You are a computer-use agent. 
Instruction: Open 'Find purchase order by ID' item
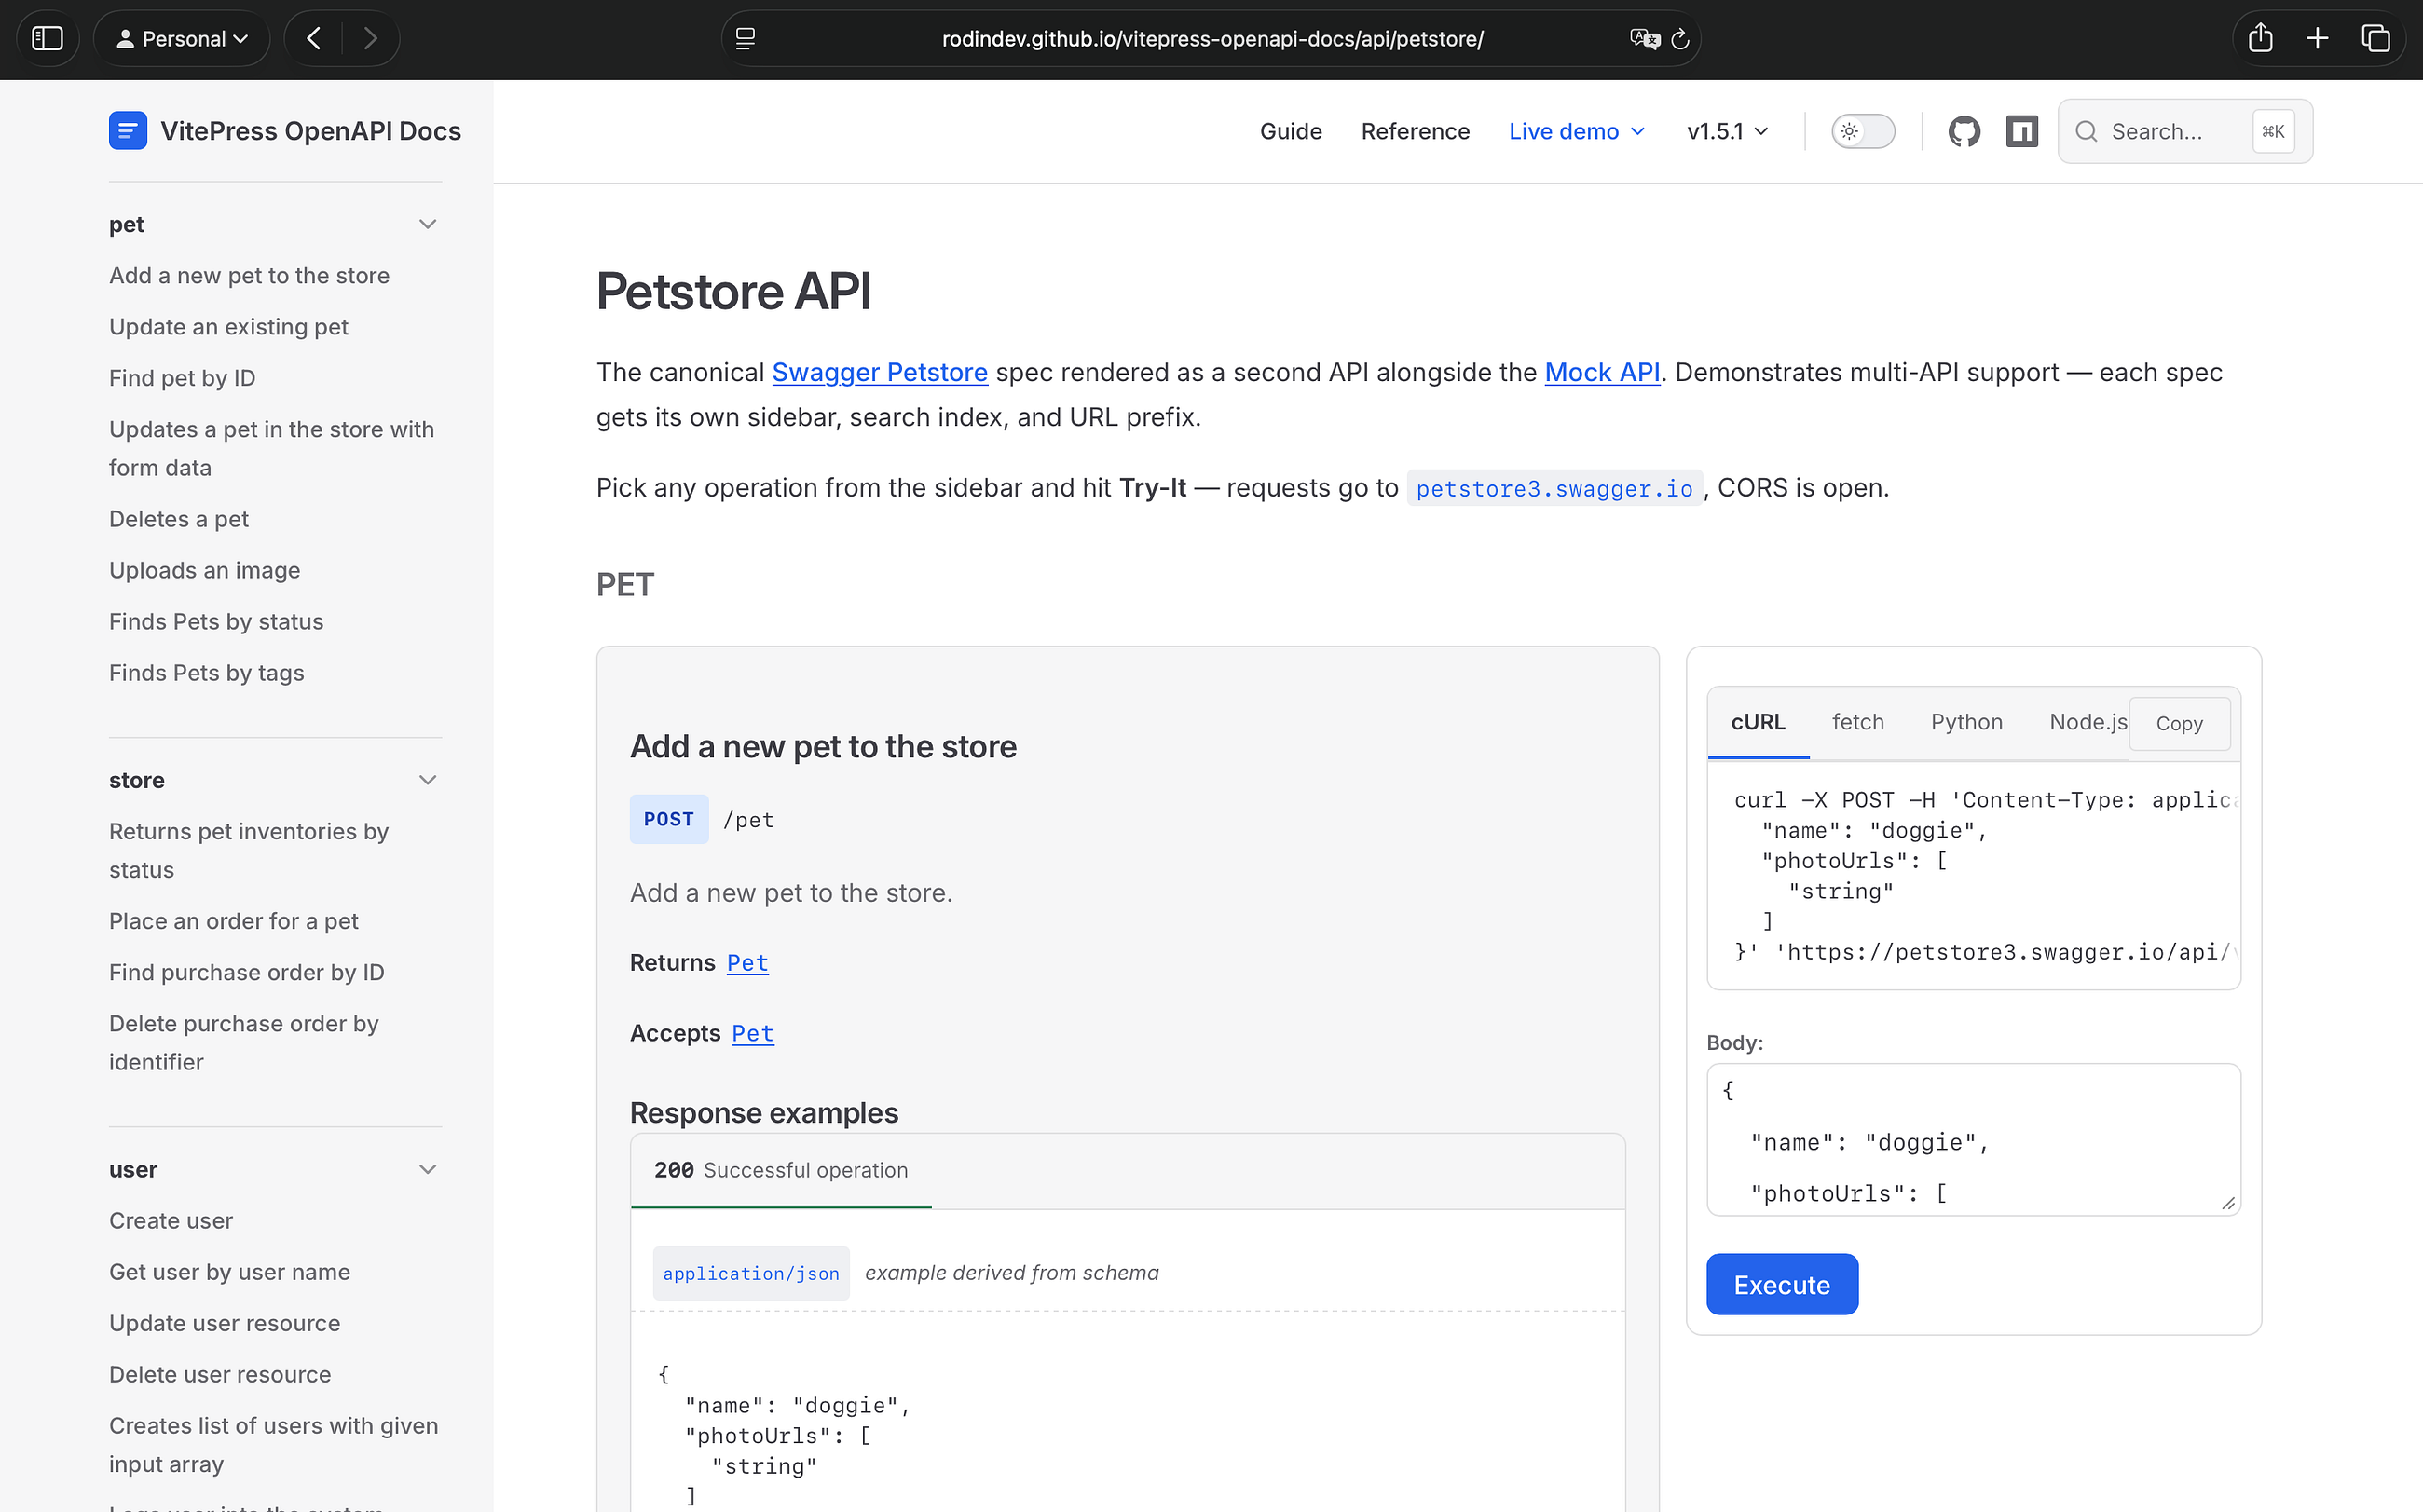click(246, 971)
